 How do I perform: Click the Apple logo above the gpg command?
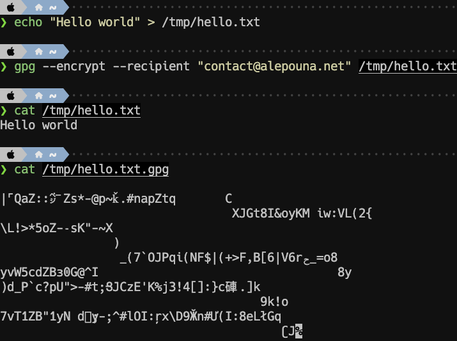pos(10,51)
